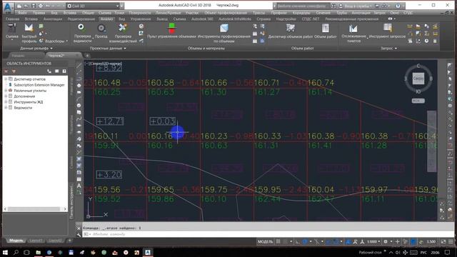Toggle blue polar tracking button in status bar
457x257 pixels.
pyautogui.click(x=305, y=241)
